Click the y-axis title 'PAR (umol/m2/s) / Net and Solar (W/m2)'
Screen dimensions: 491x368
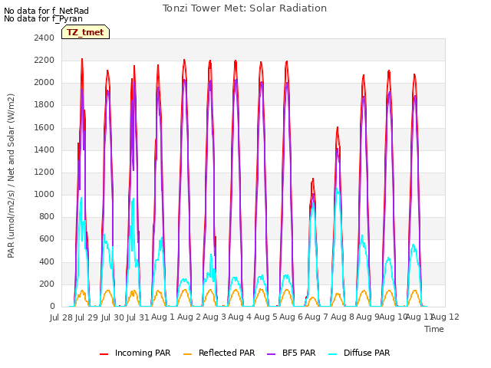click(11, 176)
